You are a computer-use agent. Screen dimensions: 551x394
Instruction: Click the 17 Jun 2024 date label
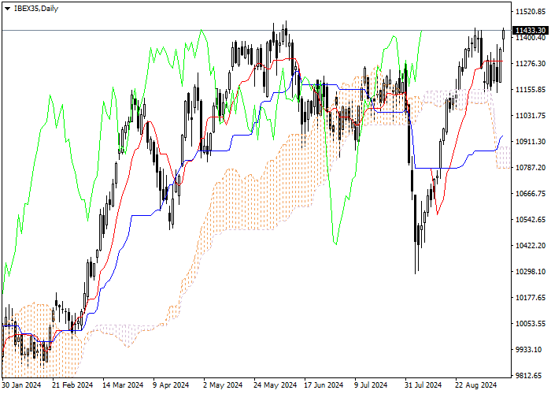point(324,385)
